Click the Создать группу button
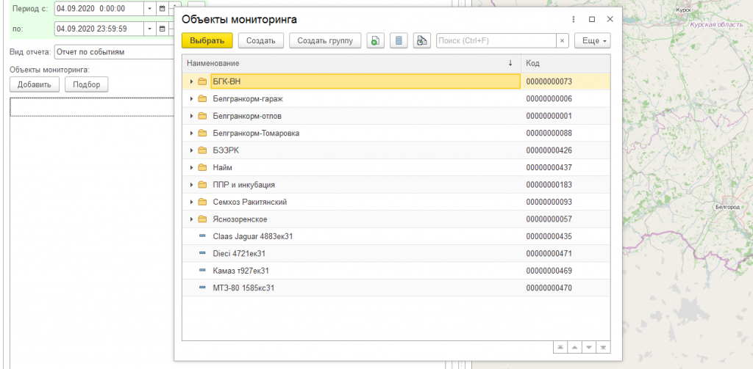The height and width of the screenshot is (369, 753). [x=325, y=41]
